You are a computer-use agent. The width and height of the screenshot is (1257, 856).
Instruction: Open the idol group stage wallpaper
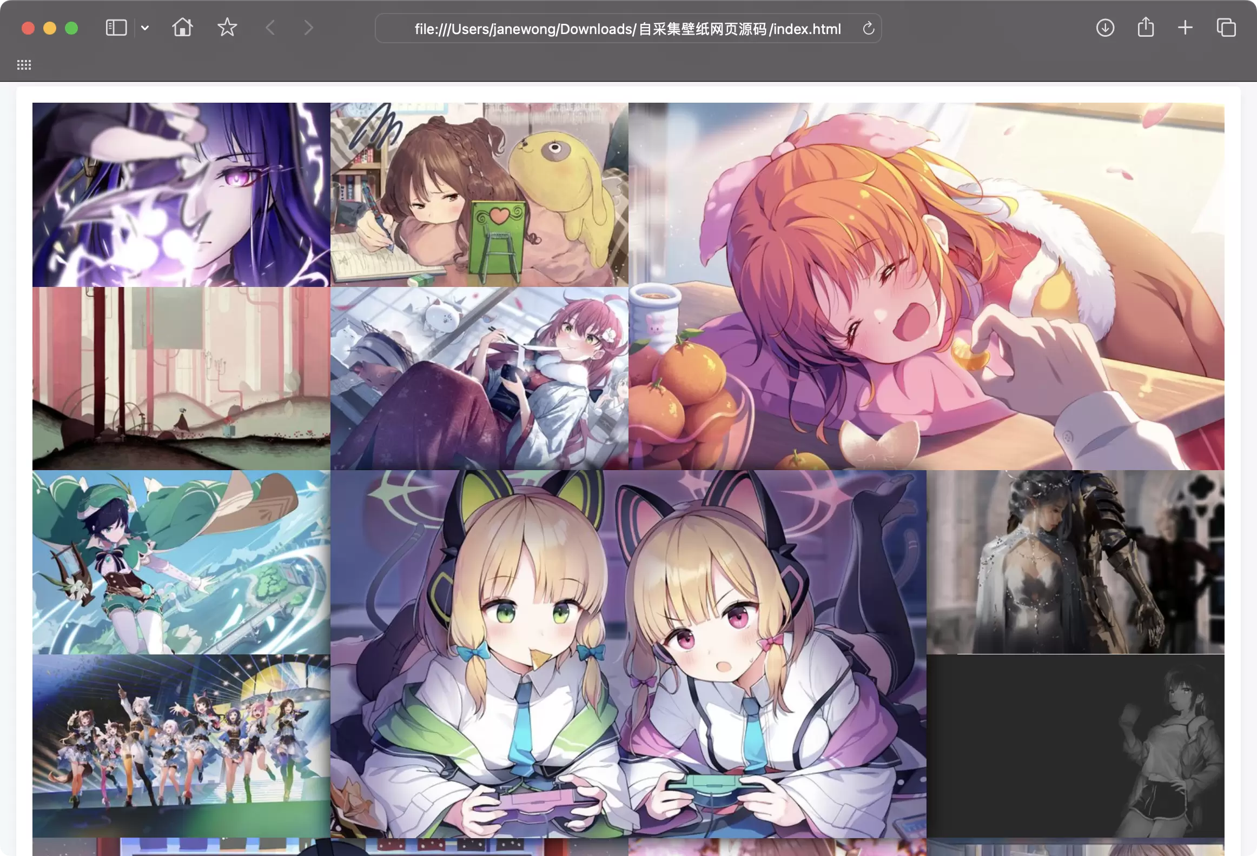pos(181,746)
